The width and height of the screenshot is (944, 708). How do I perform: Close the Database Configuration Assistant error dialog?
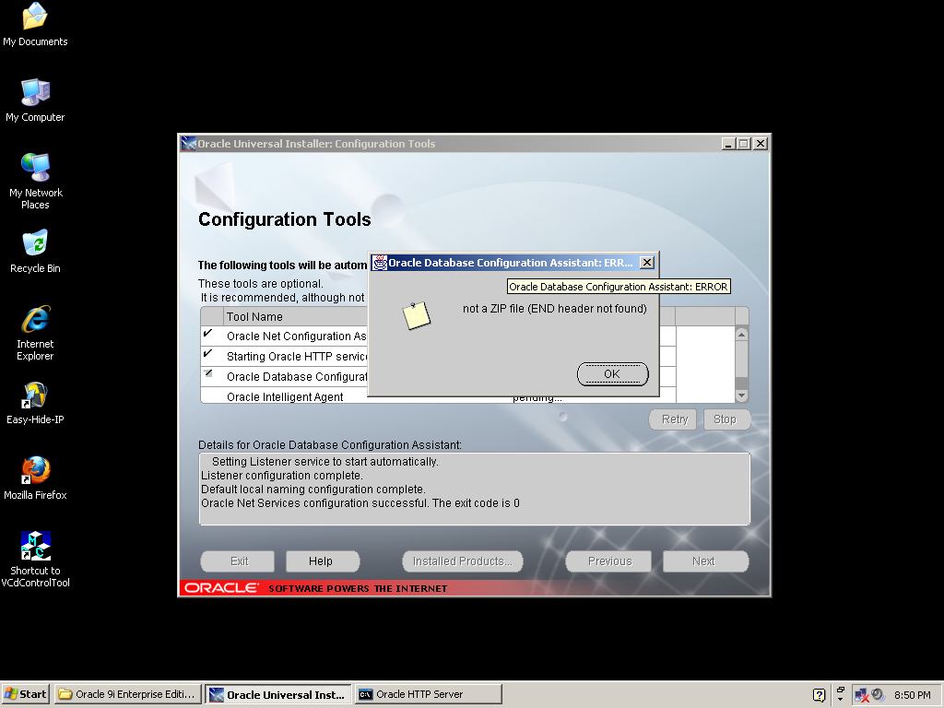coord(646,263)
